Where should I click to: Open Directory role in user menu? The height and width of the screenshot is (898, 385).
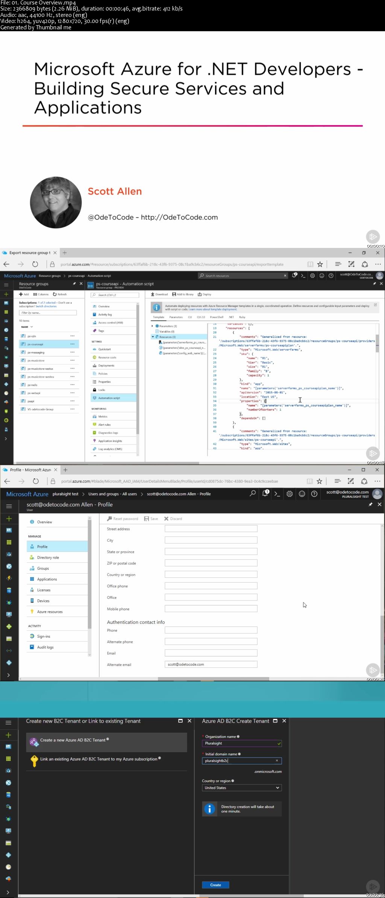click(57, 558)
